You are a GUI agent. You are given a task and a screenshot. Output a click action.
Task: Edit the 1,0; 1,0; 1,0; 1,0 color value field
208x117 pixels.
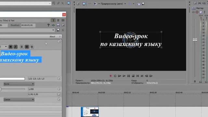point(42,79)
